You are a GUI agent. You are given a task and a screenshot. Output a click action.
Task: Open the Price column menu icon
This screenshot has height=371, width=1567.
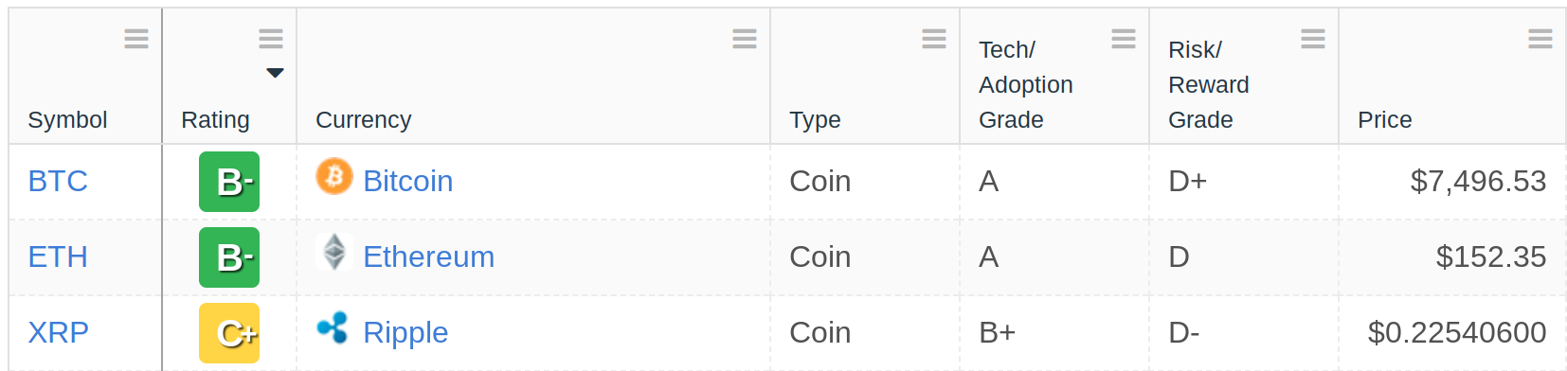[1540, 39]
